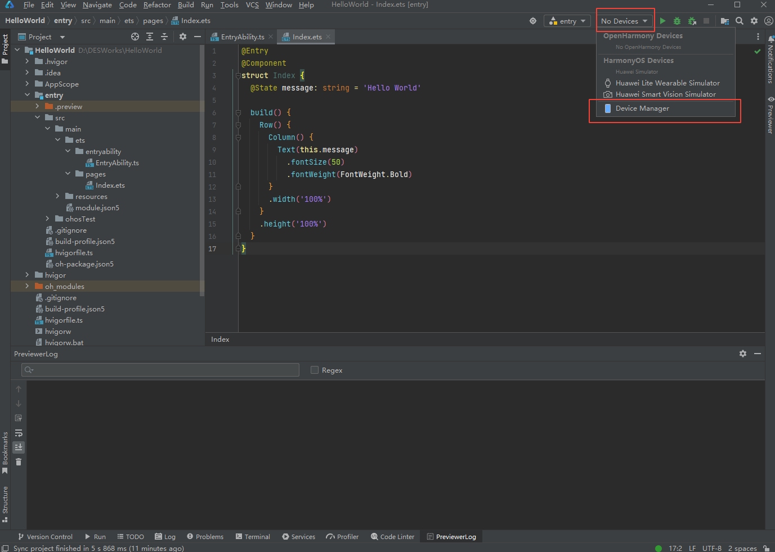Switch to the EntryAbility.ts tab
Screen dimensions: 775x552
(242, 37)
